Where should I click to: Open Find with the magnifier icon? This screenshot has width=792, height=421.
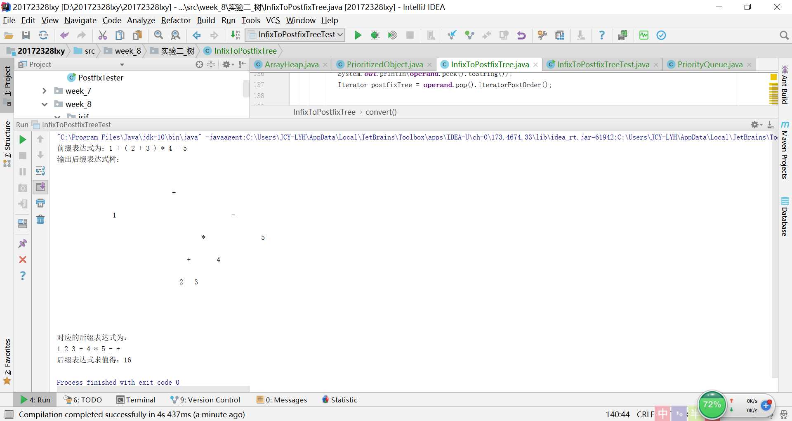coord(158,35)
